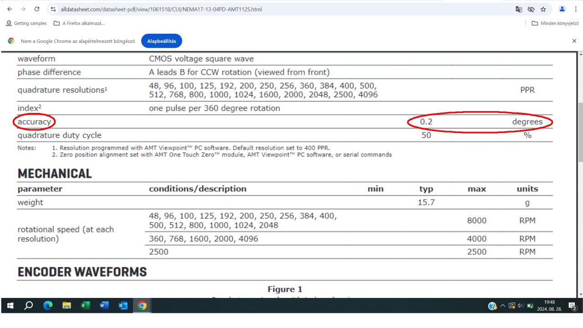The image size is (583, 328).
Task: Open the Chrome profile avatar
Action: click(x=562, y=9)
